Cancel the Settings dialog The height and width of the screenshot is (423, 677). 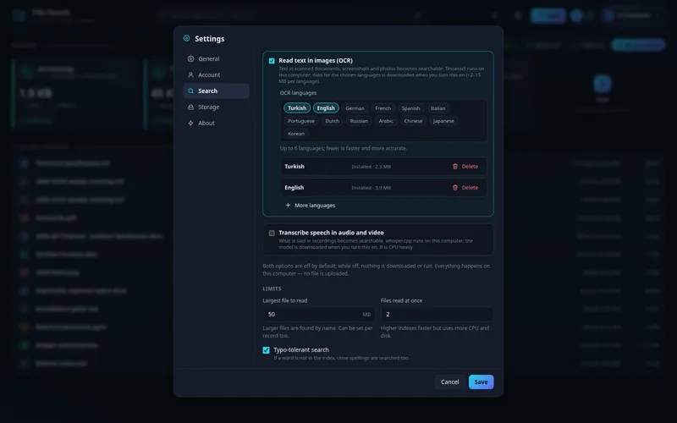click(450, 382)
